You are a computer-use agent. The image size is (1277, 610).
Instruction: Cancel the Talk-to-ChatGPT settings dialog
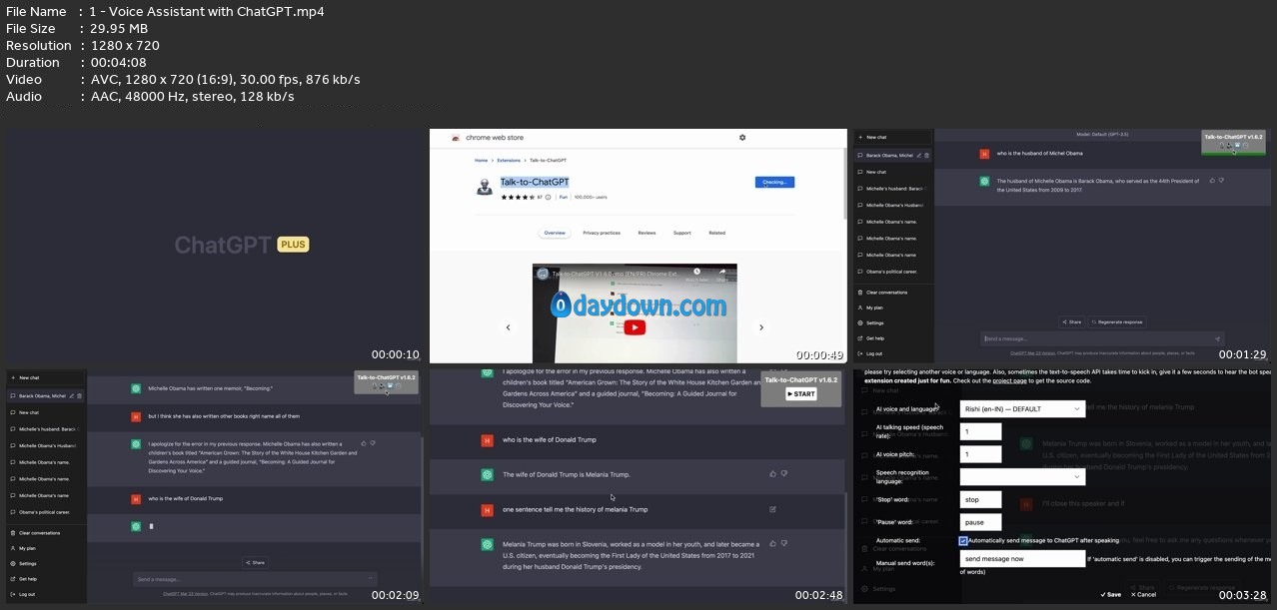1143,594
